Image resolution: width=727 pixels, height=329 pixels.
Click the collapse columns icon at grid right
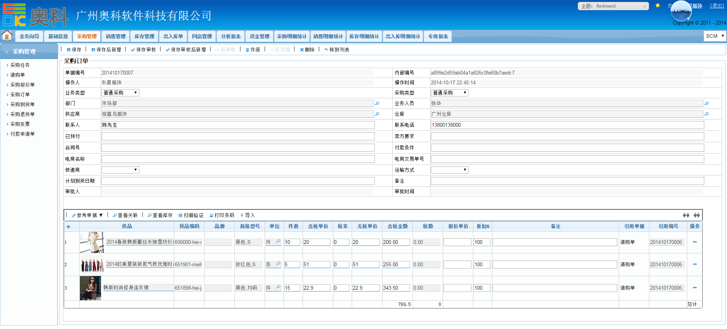(x=686, y=215)
